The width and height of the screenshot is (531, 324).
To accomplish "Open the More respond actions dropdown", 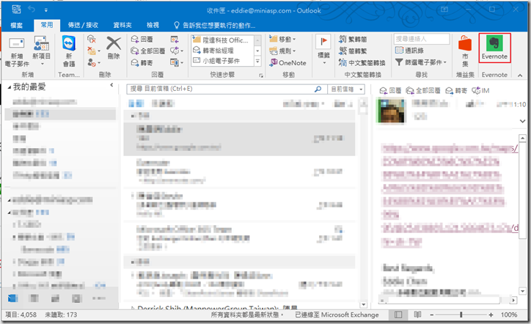I will (177, 62).
